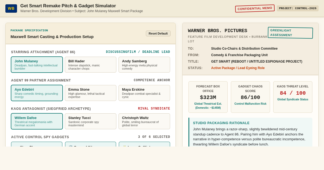324x170 pixels.
Task: Click the Confidential Memo stamp
Action: pos(255,8)
